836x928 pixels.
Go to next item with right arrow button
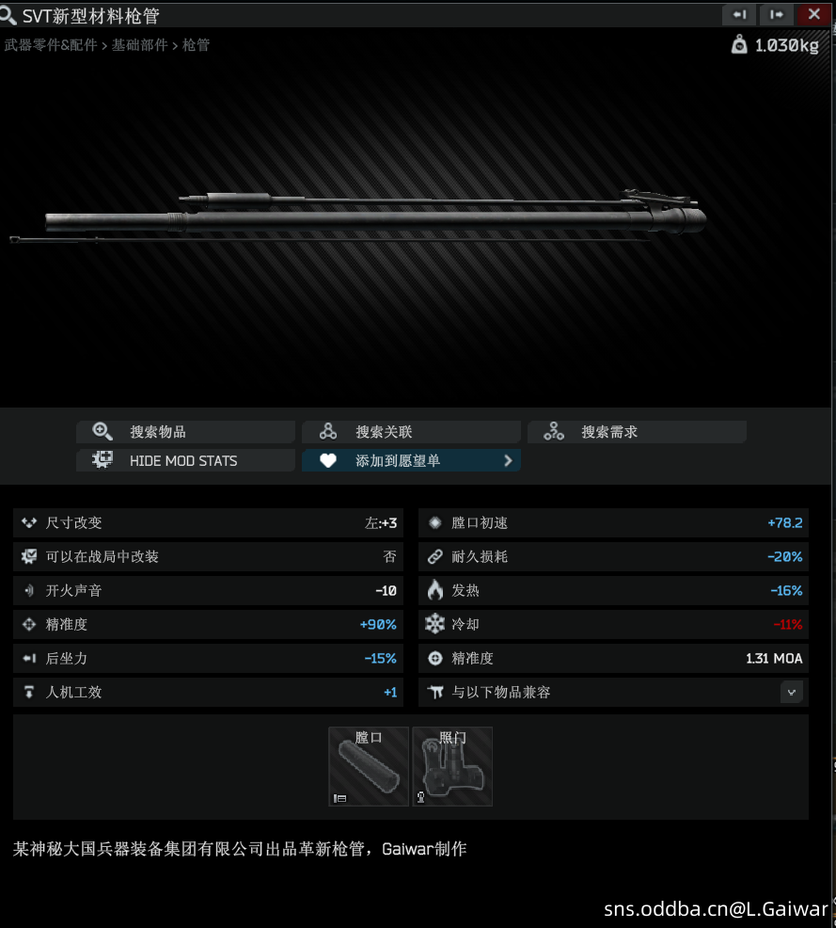[x=777, y=15]
